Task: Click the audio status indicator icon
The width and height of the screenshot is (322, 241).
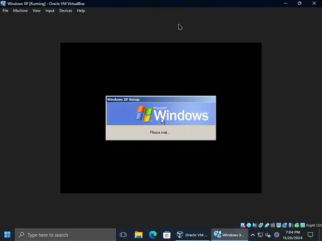Action: point(255,225)
